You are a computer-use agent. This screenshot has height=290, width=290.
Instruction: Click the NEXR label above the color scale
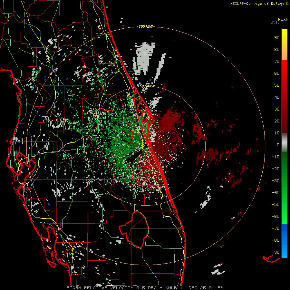[x=283, y=19]
